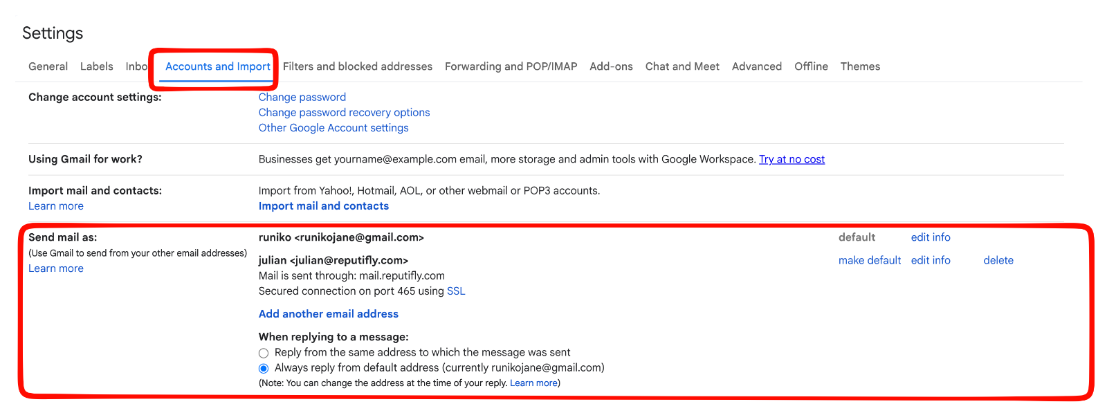Click Import mail and contacts link
Image resolution: width=1107 pixels, height=413 pixels.
324,205
